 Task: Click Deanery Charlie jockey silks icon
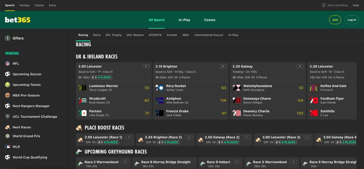(237, 113)
